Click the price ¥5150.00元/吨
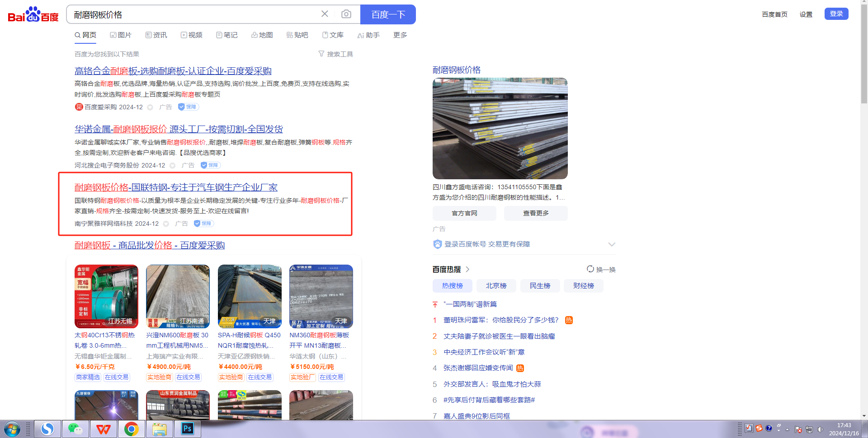 point(312,367)
